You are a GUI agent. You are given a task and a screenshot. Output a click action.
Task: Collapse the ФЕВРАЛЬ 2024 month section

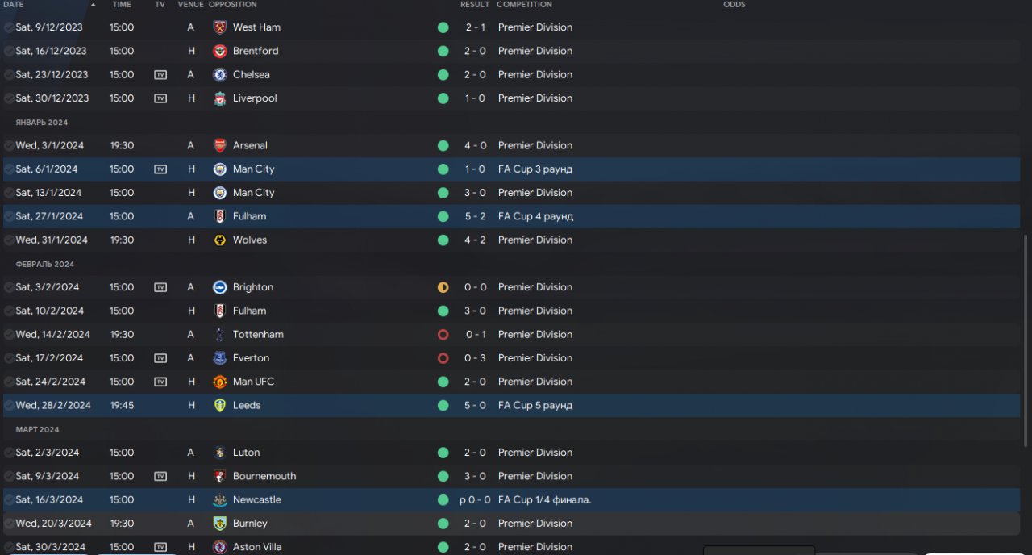pyautogui.click(x=45, y=265)
